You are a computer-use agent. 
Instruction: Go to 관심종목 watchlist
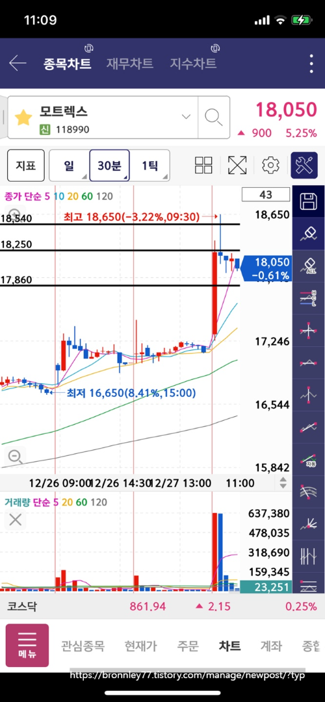pyautogui.click(x=83, y=646)
